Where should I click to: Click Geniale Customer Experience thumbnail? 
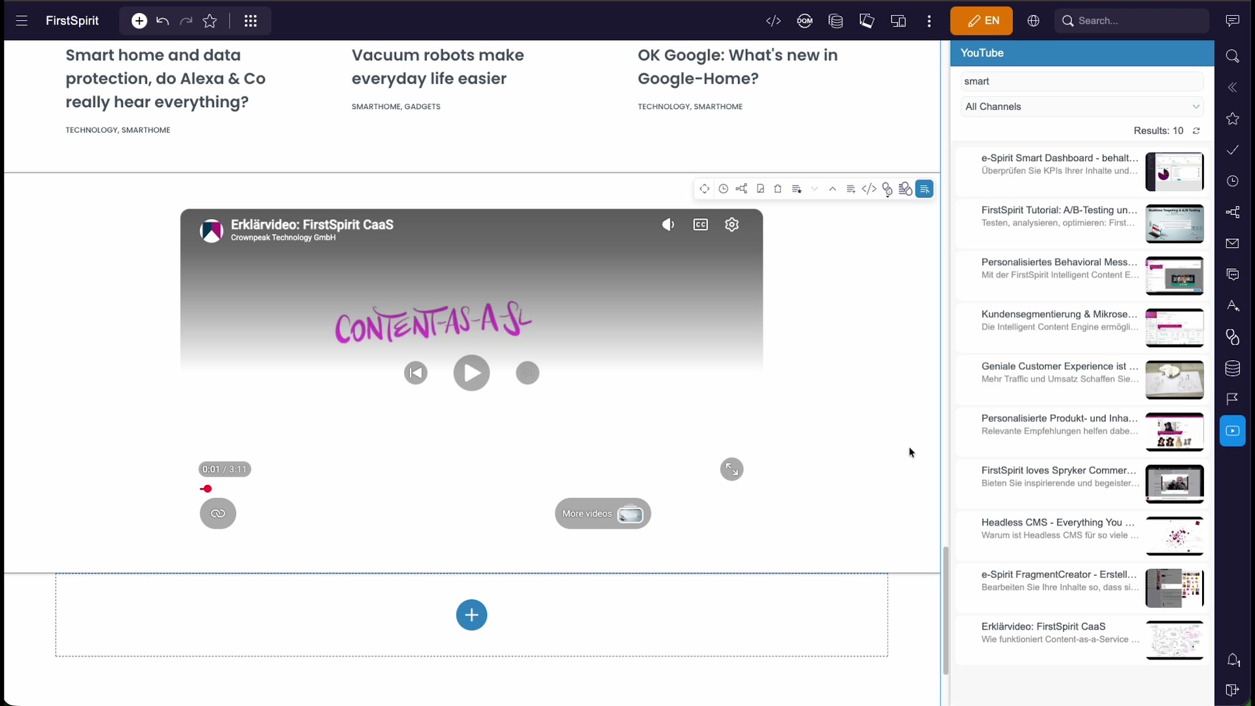(x=1175, y=380)
